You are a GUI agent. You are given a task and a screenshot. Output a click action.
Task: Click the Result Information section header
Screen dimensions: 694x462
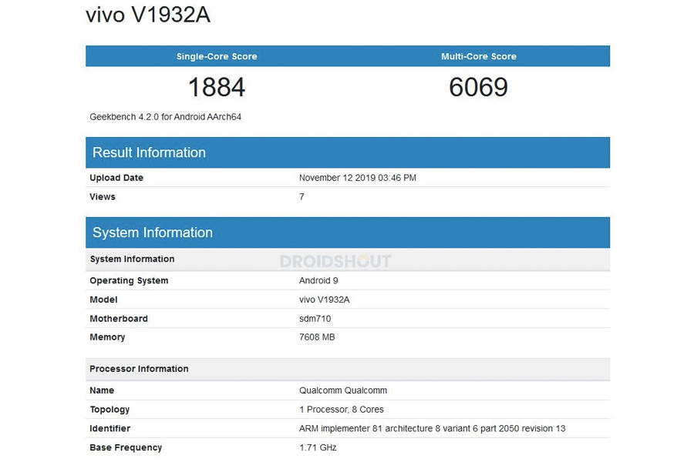[x=149, y=152]
